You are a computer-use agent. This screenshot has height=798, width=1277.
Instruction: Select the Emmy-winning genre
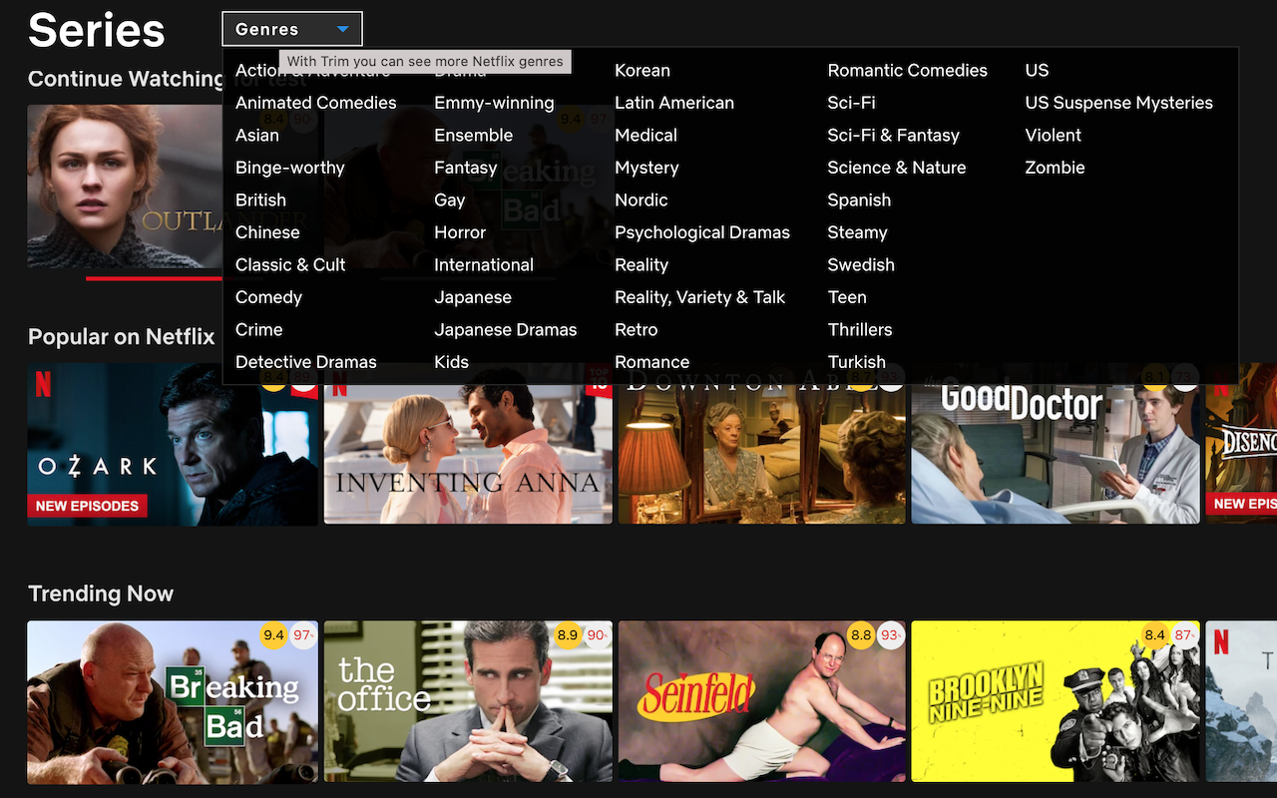494,103
